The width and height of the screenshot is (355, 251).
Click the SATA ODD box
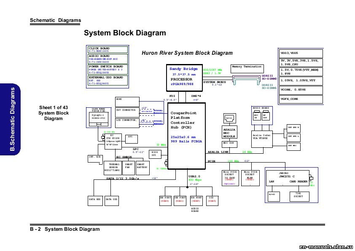112,201
